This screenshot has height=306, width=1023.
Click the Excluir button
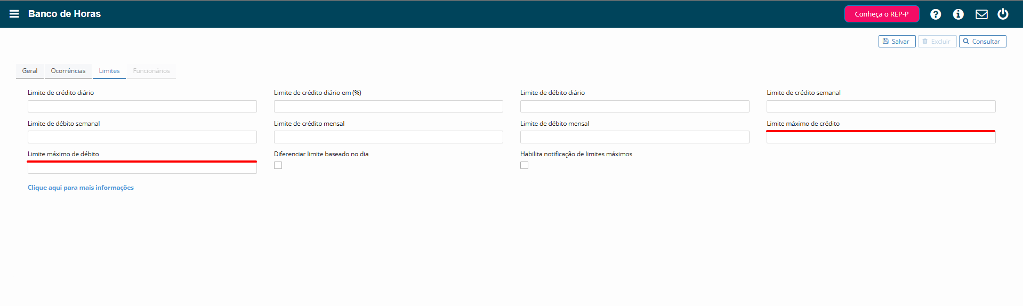[937, 42]
